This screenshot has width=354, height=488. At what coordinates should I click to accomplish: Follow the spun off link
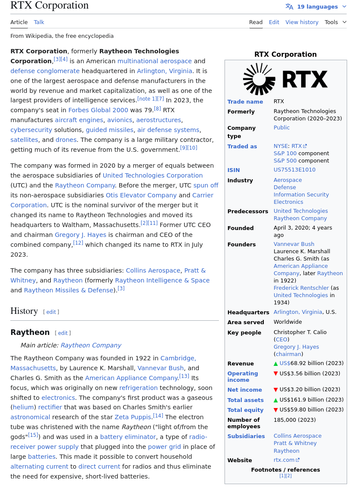[206, 185]
